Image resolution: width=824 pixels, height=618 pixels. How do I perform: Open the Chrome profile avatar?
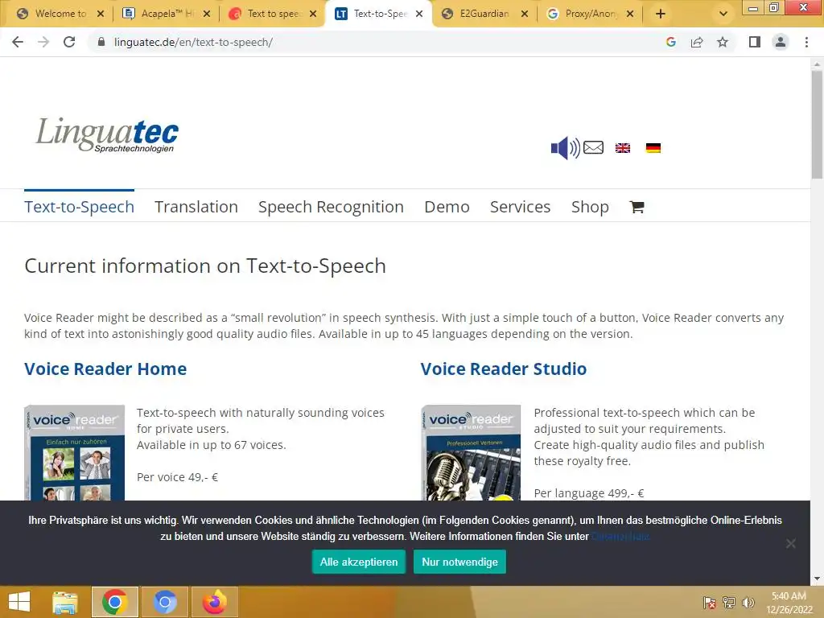pyautogui.click(x=781, y=42)
